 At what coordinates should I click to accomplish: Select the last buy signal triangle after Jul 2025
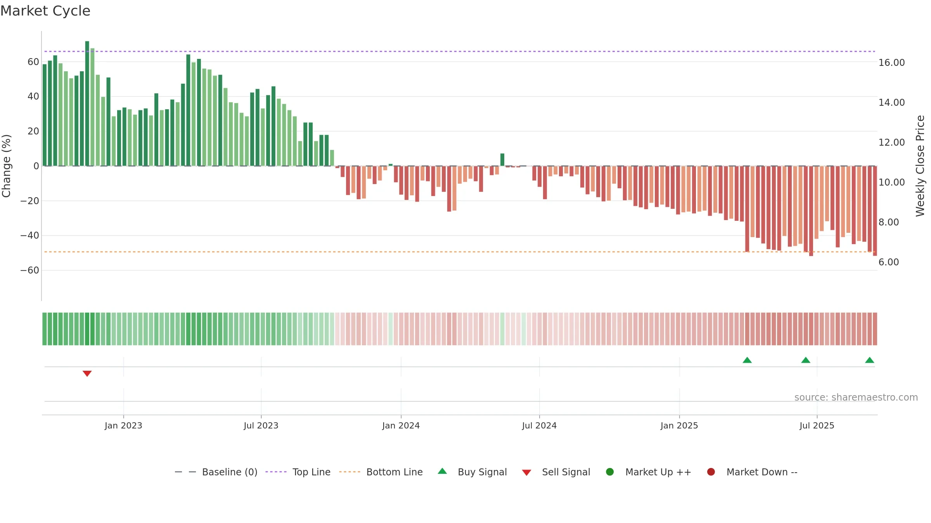870,360
